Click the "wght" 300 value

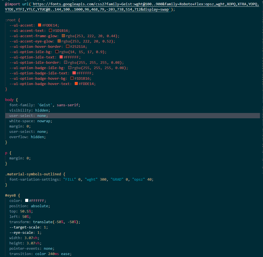coord(96,179)
